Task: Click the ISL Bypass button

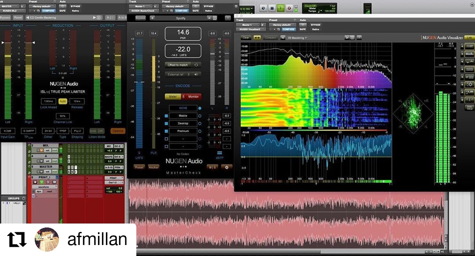Action: pyautogui.click(x=5, y=18)
